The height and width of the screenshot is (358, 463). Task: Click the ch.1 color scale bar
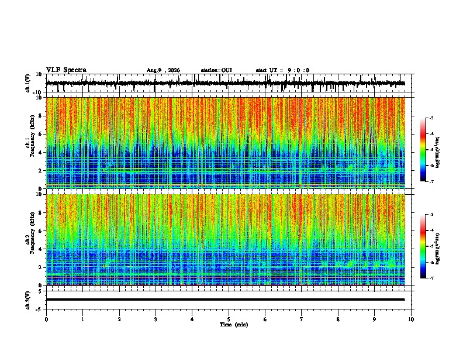click(423, 150)
